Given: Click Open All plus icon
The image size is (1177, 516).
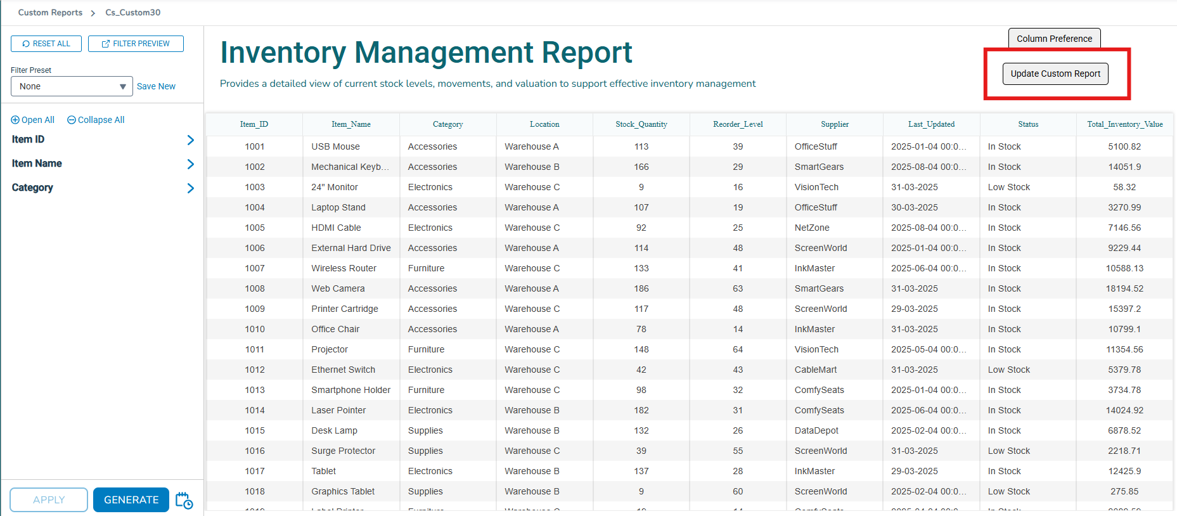Looking at the screenshot, I should pos(15,120).
